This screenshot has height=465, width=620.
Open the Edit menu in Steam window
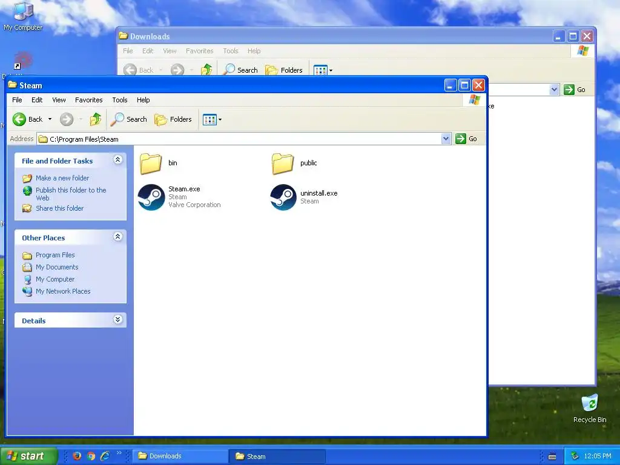pos(37,100)
